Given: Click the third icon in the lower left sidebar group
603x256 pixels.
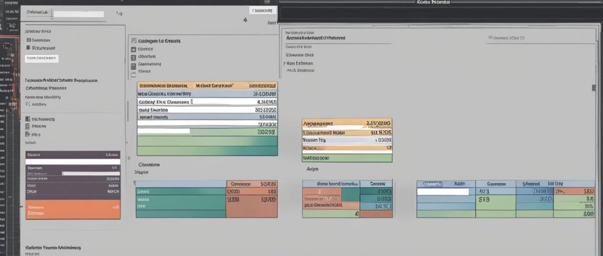Looking at the screenshot, I should click(28, 135).
